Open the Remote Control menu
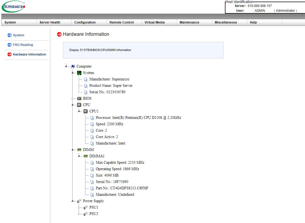This screenshot has width=305, height=223. click(122, 22)
